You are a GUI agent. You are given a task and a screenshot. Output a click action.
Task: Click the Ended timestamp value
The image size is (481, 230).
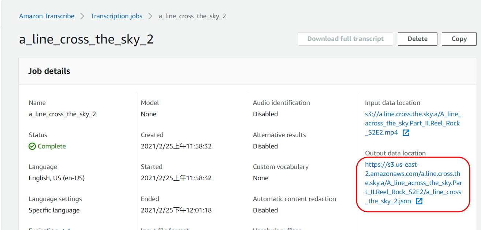coord(176,210)
